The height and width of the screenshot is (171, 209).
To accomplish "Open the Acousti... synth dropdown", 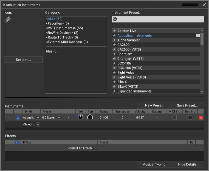I will coord(38,118).
